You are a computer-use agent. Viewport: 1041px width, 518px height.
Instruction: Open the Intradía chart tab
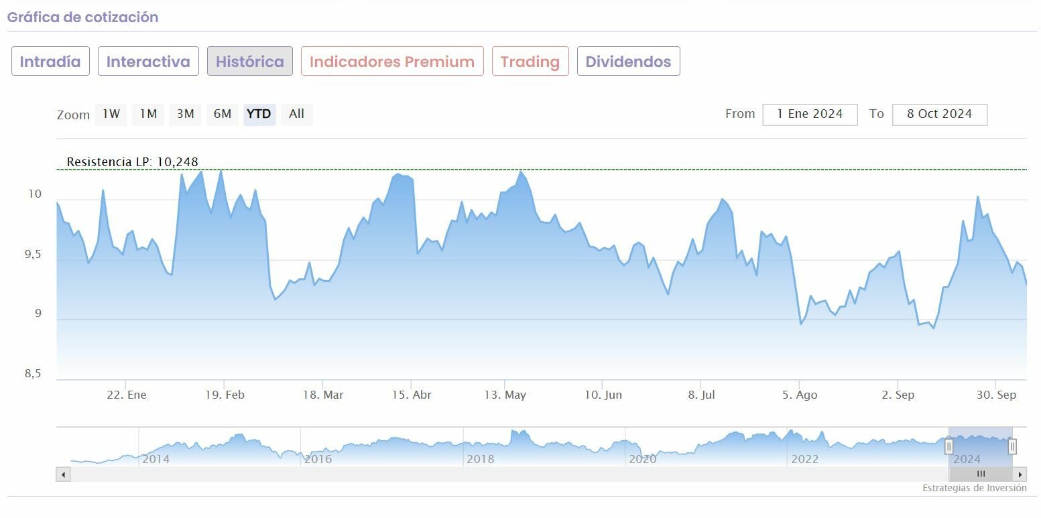pyautogui.click(x=50, y=62)
